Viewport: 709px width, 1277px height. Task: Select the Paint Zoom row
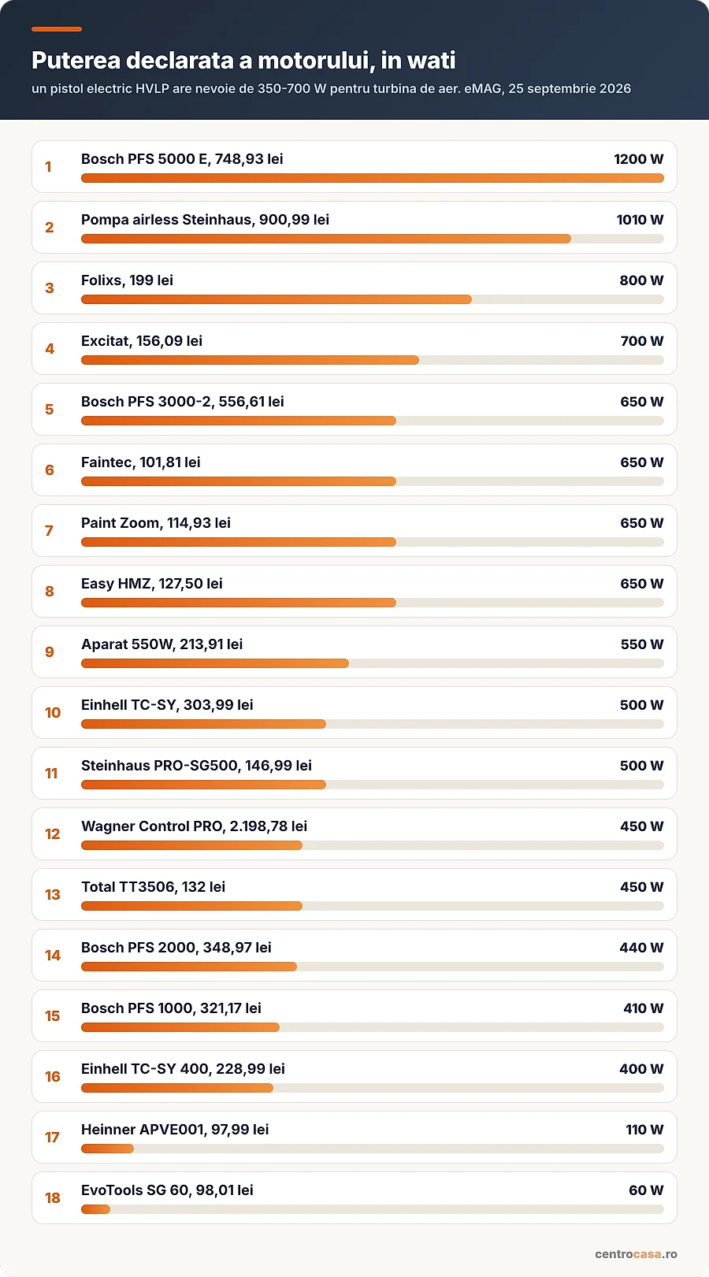tap(354, 530)
